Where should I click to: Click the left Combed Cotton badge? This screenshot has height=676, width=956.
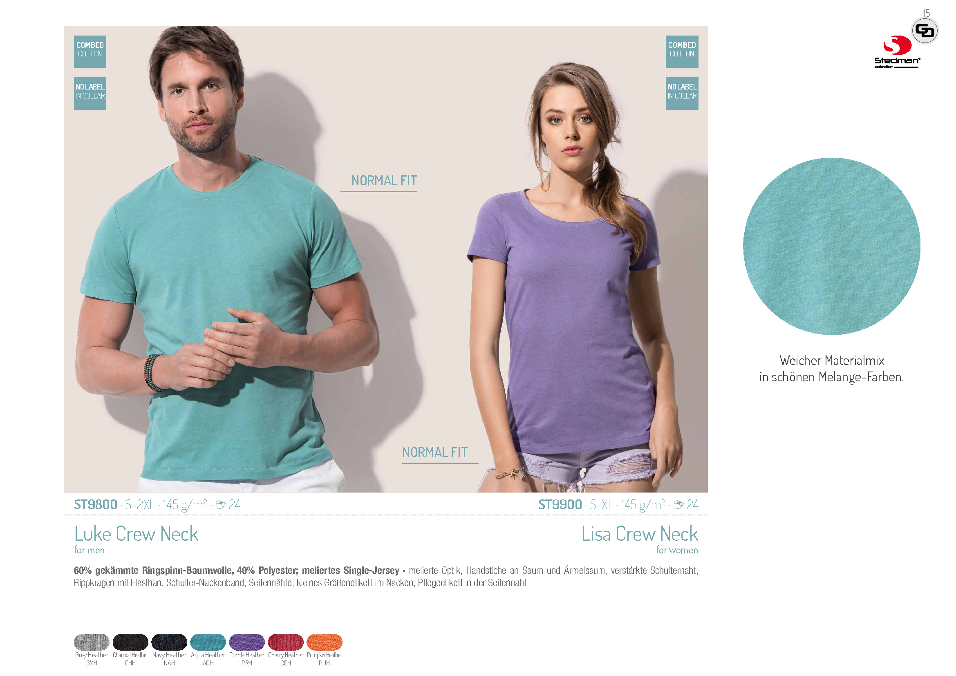tap(90, 51)
